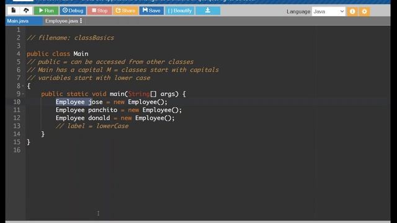Open the editor settings gear icon

[x=364, y=11]
